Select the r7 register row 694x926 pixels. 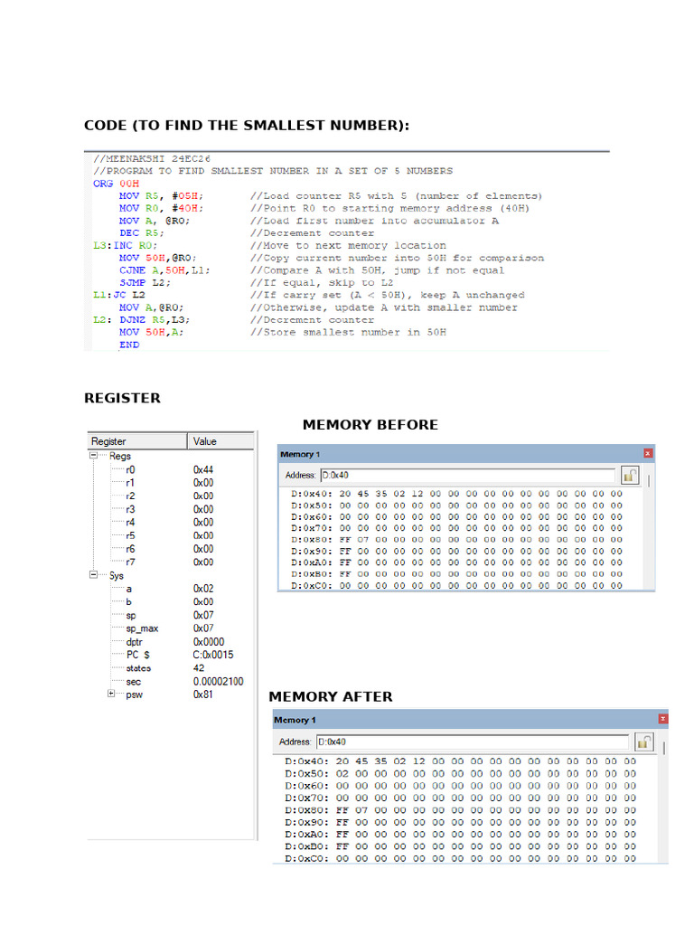tap(171, 562)
